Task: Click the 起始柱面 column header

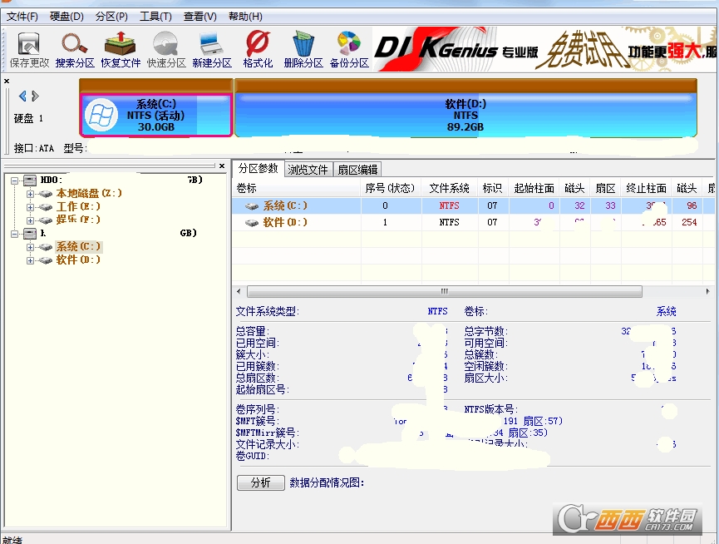Action: (534, 188)
